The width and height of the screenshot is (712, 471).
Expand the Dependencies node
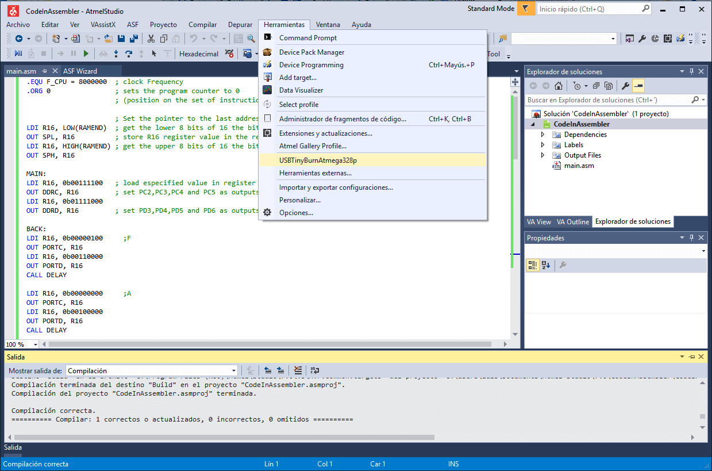point(542,135)
